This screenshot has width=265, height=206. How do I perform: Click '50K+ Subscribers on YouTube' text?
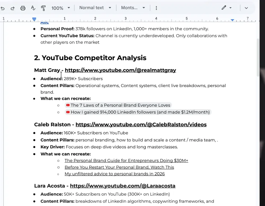pos(95,194)
